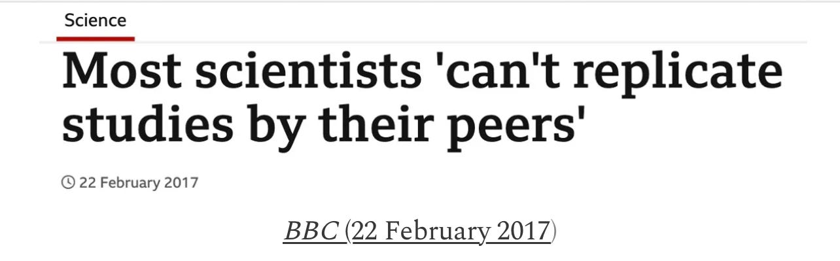Click the red underline below Science
Viewport: 840px width, 261px height.
[x=96, y=39]
